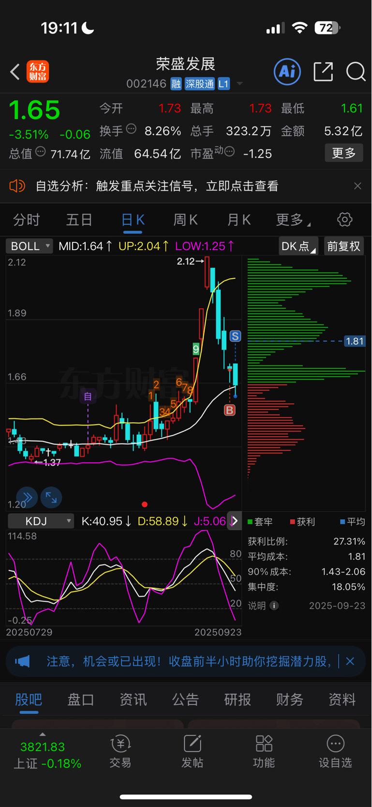Viewport: 372px width, 807px height.
Task: Switch to the 资讯 tab
Action: (133, 699)
